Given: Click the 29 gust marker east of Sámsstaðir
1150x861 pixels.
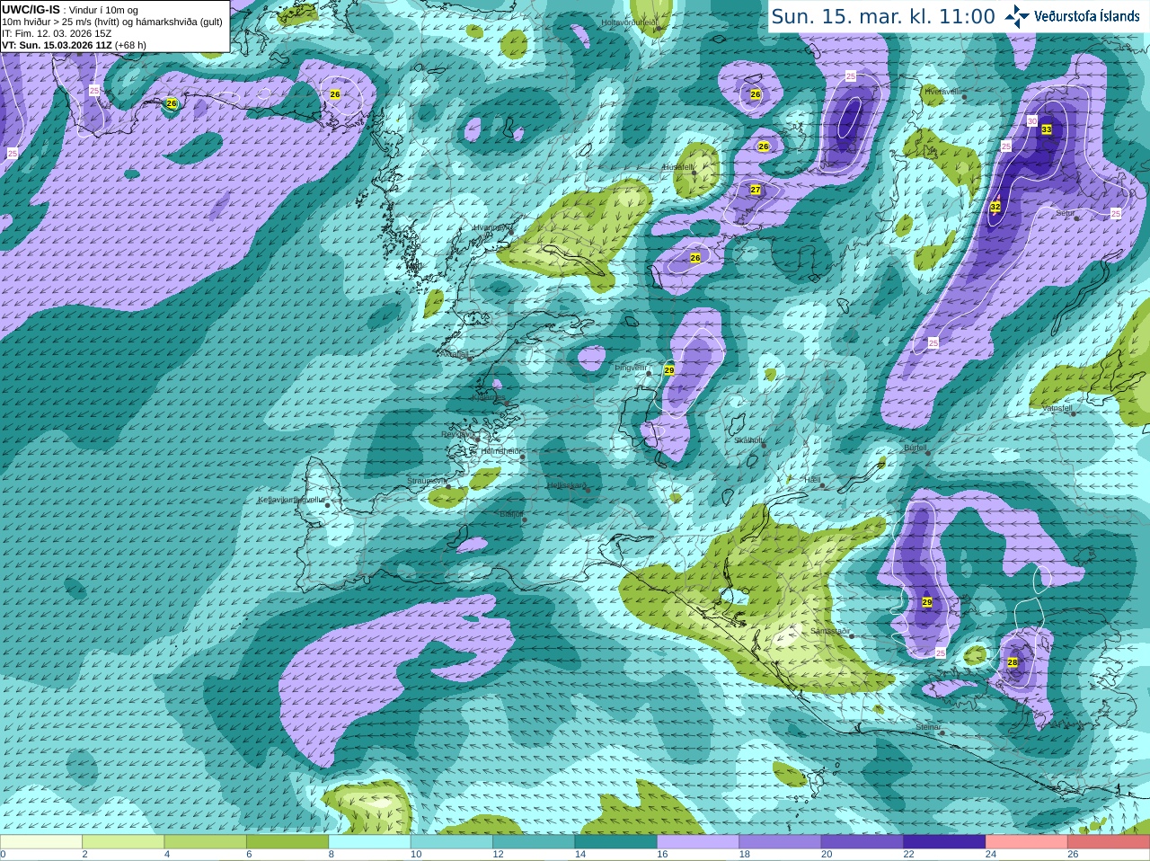Looking at the screenshot, I should (x=927, y=602).
